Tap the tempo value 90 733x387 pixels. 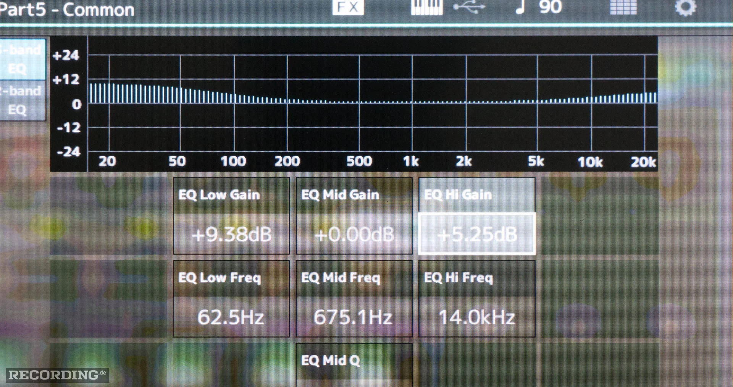[550, 7]
